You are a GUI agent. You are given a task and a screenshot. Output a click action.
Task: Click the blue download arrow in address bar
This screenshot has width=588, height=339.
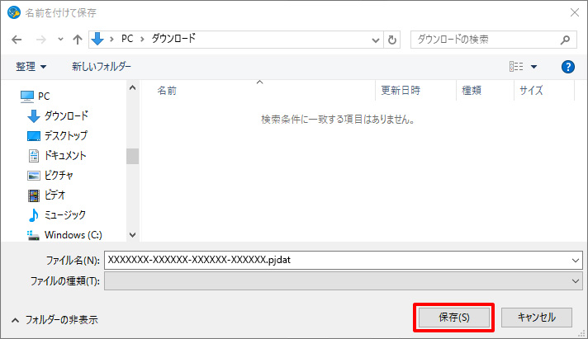click(x=97, y=39)
